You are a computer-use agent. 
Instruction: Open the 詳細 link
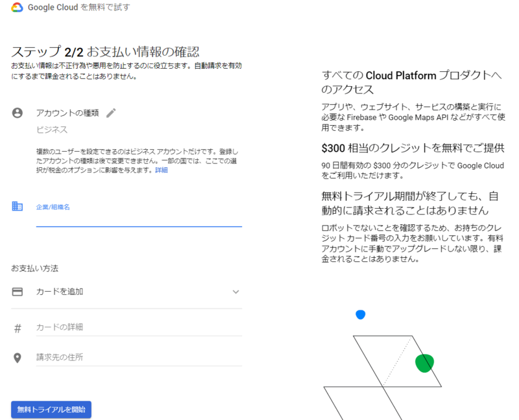(161, 170)
